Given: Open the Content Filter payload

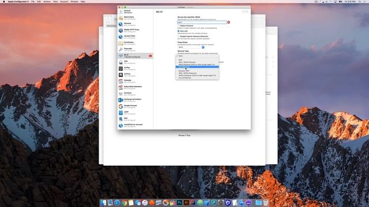Looking at the screenshot, I should click(x=135, y=37).
